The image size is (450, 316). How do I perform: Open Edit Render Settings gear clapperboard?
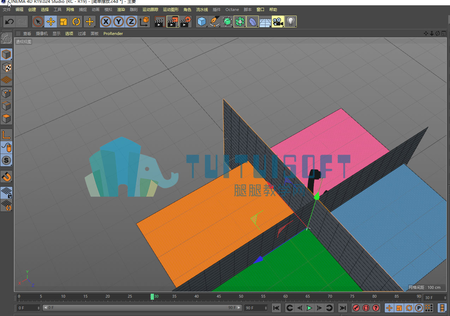(186, 22)
